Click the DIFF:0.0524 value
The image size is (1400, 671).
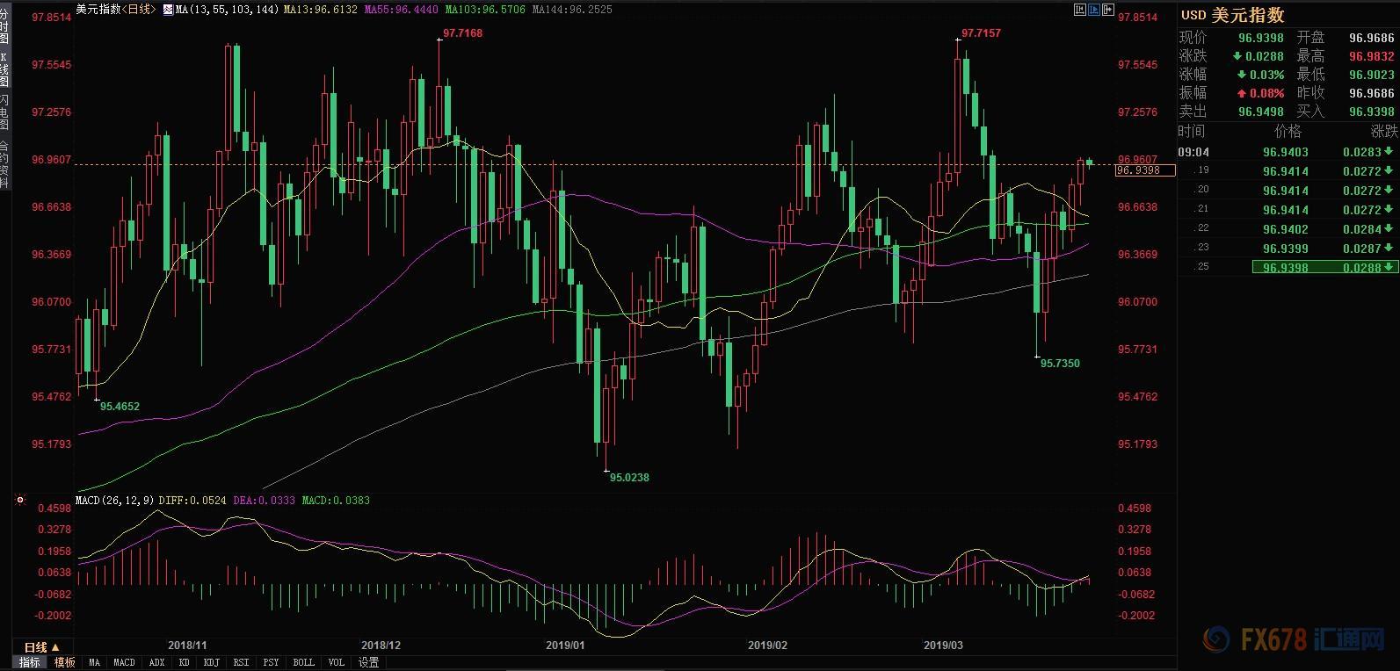click(192, 501)
